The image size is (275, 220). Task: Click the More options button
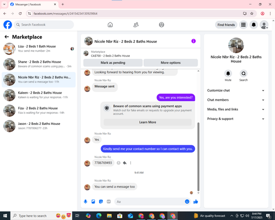[x=170, y=63]
